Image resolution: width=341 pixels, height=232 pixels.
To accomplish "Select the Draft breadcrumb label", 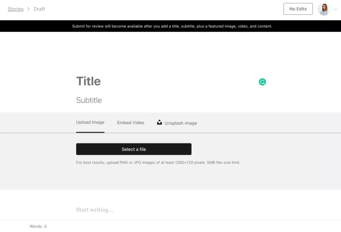I will pyautogui.click(x=39, y=9).
